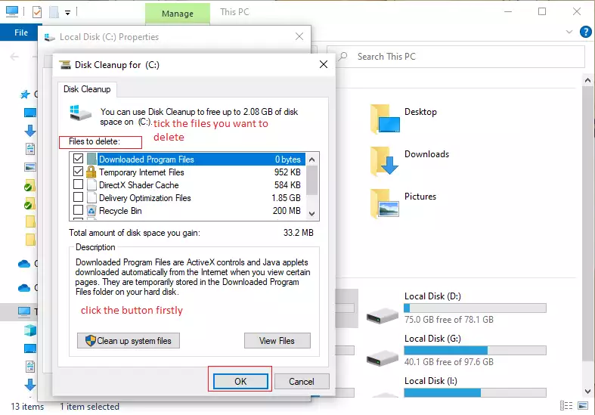Cancel the Disk Cleanup dialog

302,381
